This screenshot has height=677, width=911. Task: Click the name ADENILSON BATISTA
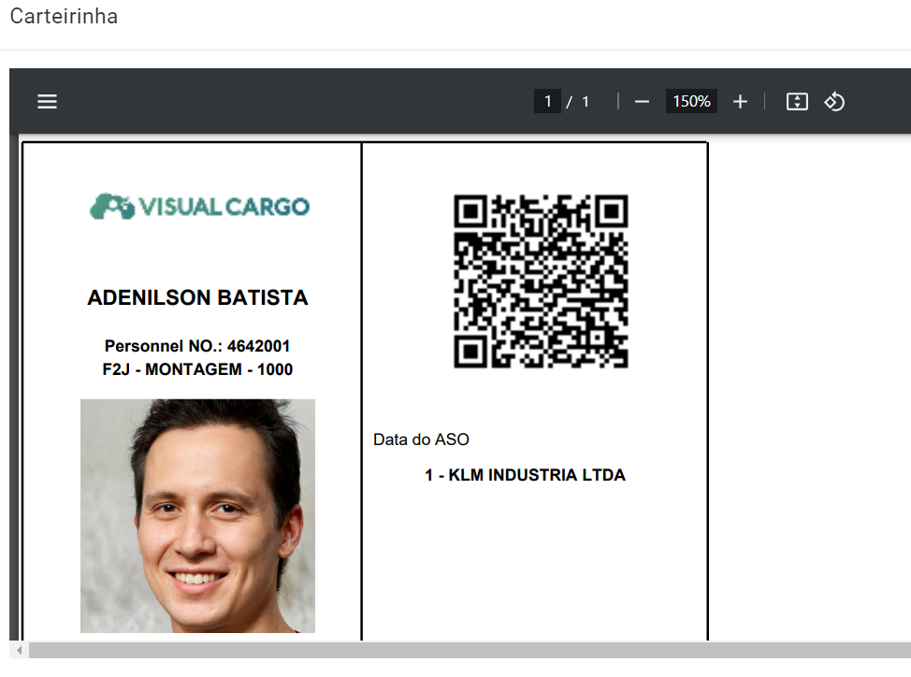197,298
